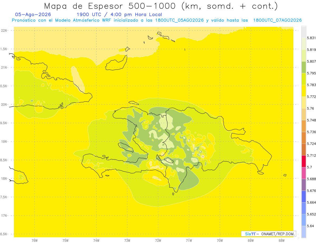This screenshot has height=244, width=316.
Task: Click latitude label '20N'
Action: [x=4, y=104]
